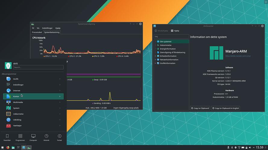
Task: Select Energiinformation in KInfocenter sidebar
Action: (172, 49)
